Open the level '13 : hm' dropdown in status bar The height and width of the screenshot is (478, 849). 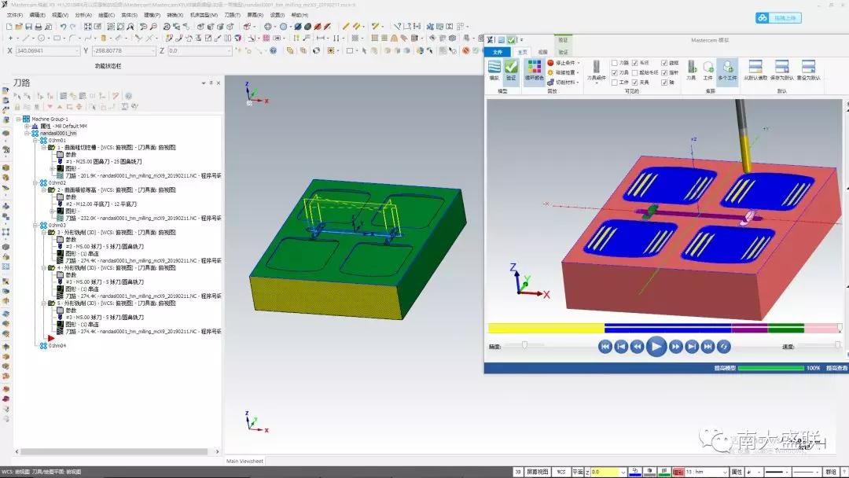click(725, 472)
